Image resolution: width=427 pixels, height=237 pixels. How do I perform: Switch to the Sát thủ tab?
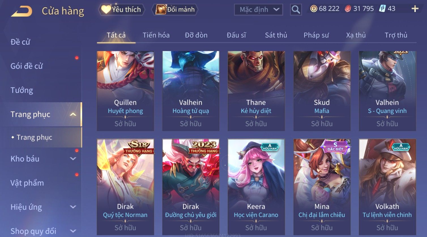click(x=276, y=35)
